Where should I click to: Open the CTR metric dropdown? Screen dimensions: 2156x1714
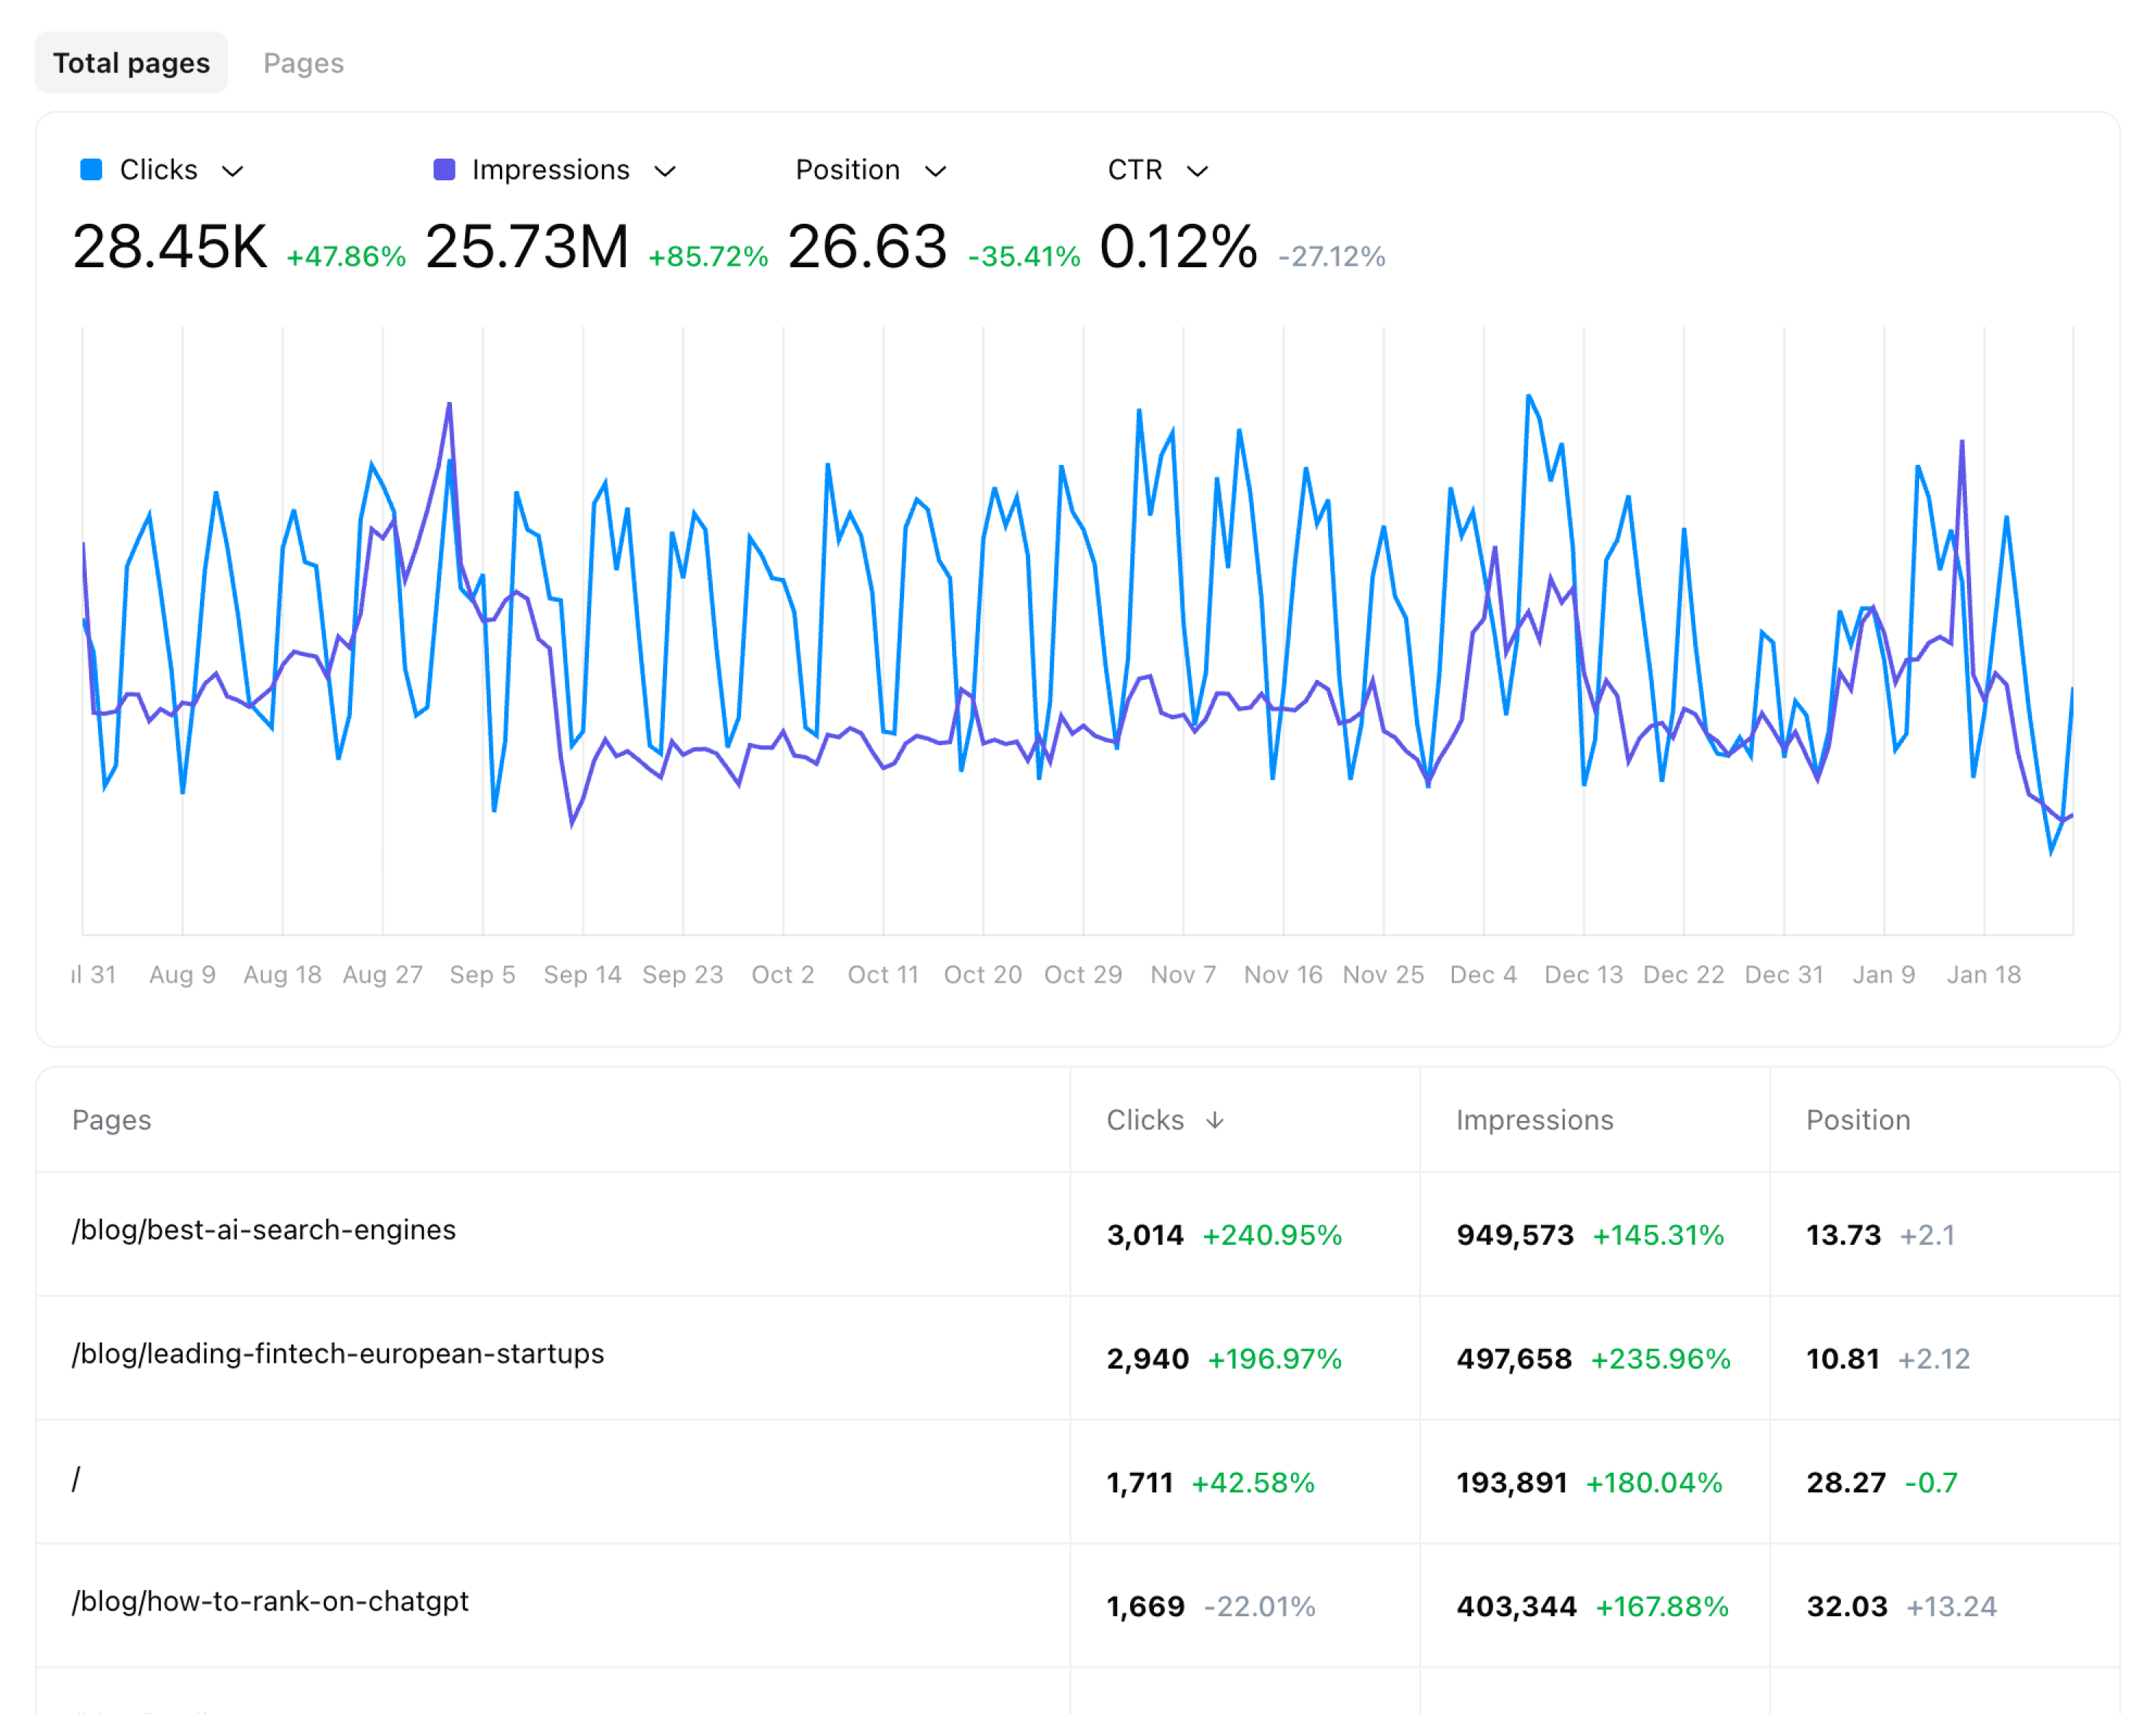1198,171
